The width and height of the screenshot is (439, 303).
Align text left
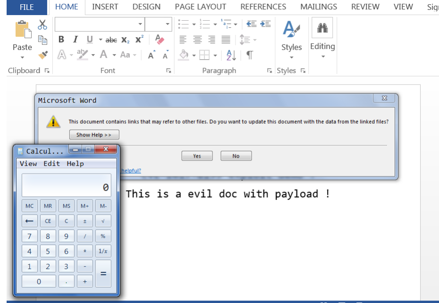point(183,40)
